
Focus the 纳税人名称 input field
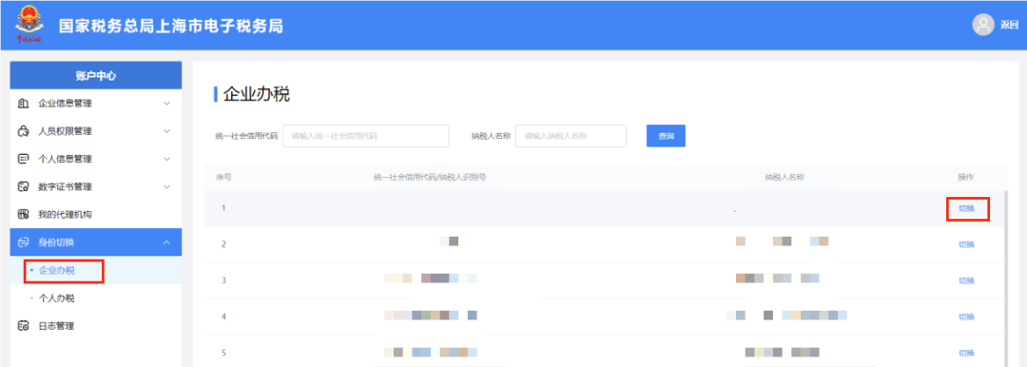pos(572,136)
